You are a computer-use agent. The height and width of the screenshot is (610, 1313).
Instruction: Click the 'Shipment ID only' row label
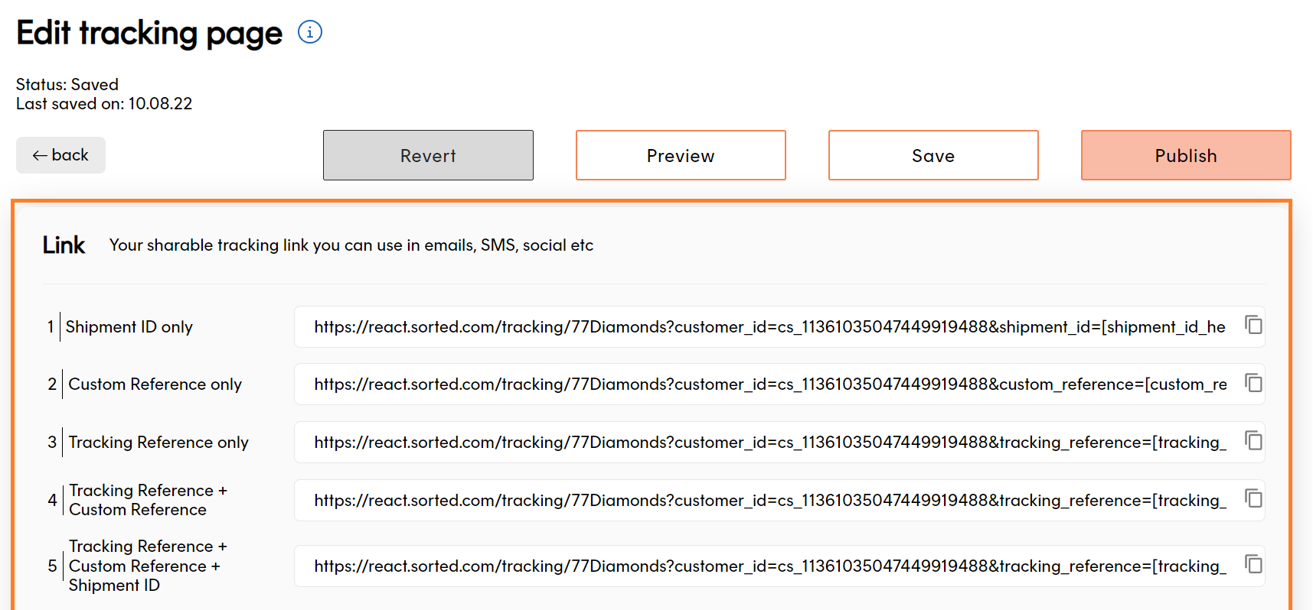[129, 327]
